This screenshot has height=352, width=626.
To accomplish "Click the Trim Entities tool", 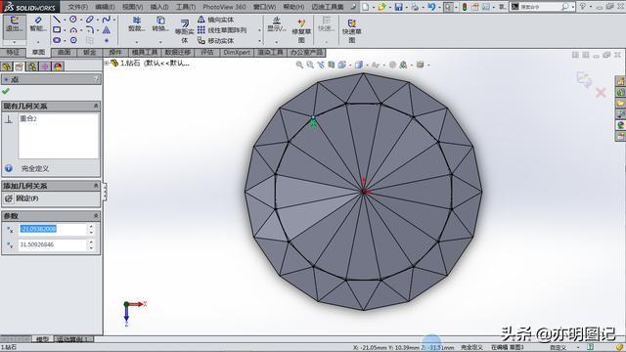I will click(137, 24).
